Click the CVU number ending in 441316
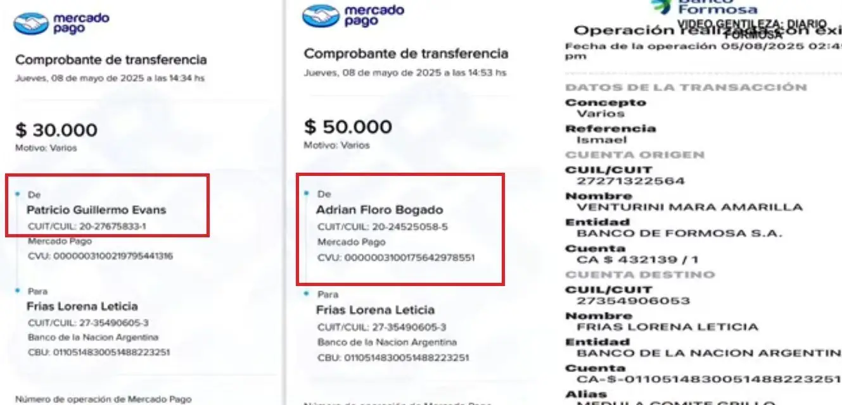The width and height of the screenshot is (842, 405). 100,256
